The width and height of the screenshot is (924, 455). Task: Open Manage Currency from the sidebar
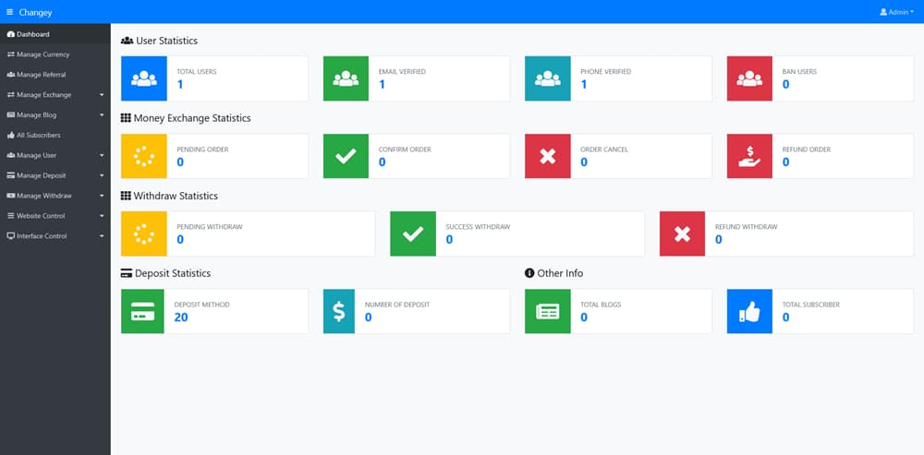(x=43, y=54)
